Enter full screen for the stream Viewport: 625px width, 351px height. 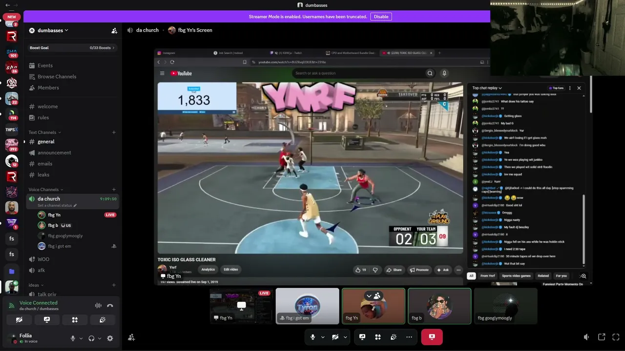coord(616,337)
